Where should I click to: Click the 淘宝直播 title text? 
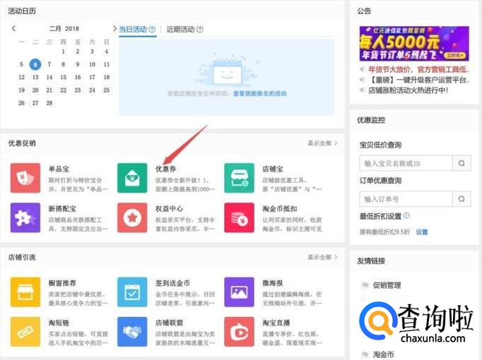[x=276, y=323]
